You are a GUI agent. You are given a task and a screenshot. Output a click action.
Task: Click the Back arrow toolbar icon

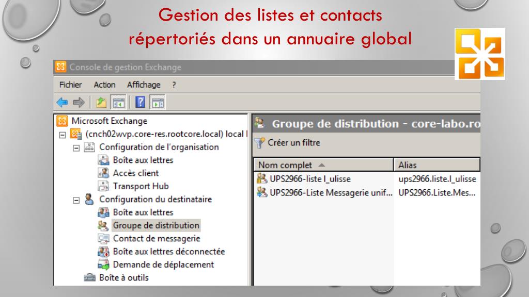(x=63, y=103)
